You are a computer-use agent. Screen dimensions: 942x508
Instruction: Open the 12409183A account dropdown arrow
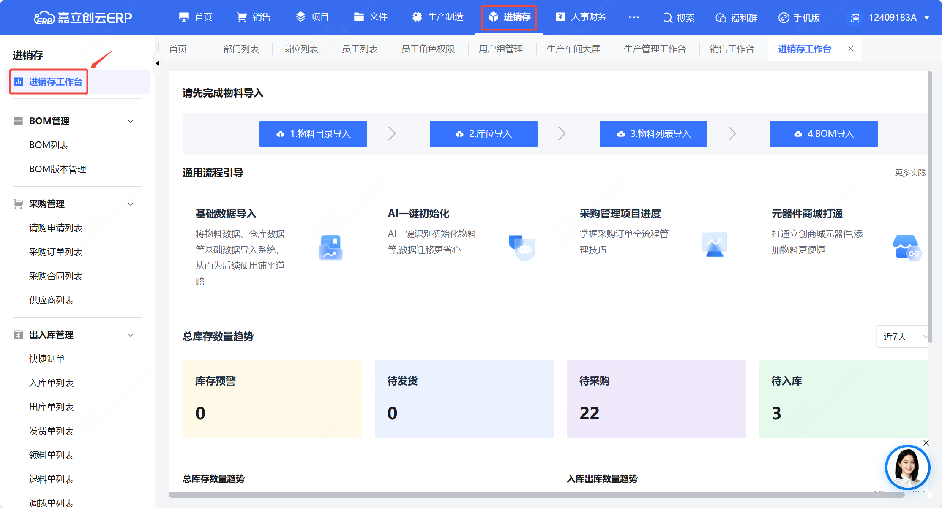point(927,18)
